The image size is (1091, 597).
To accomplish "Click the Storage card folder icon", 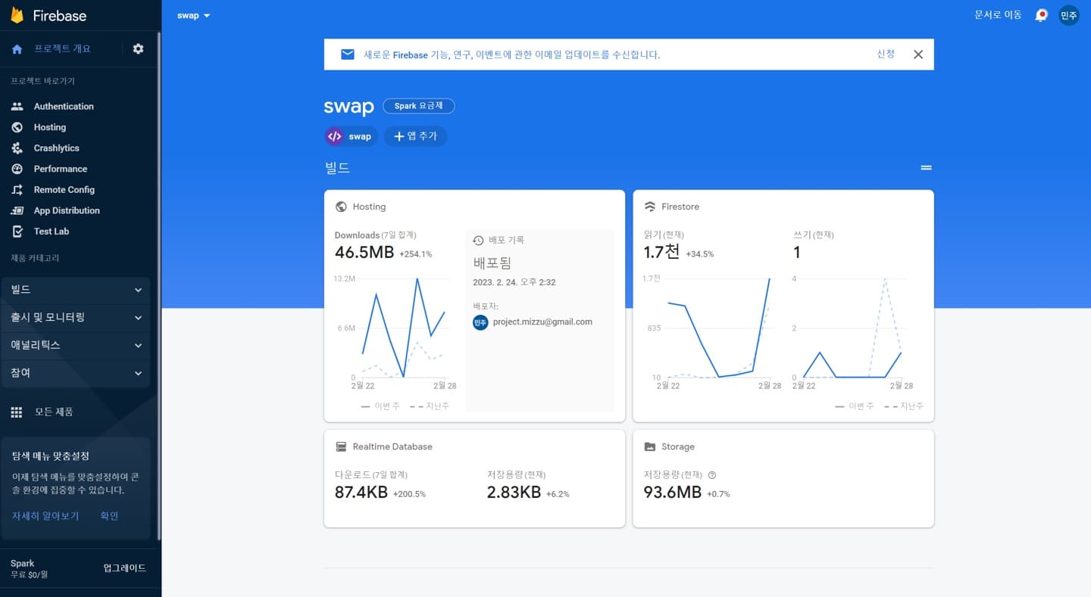I will 650,446.
